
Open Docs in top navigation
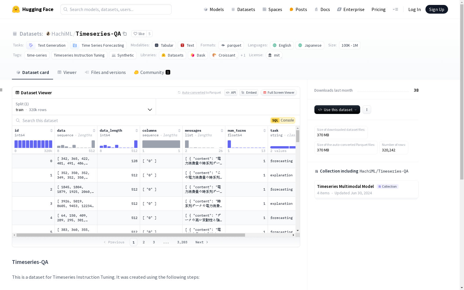click(x=322, y=9)
